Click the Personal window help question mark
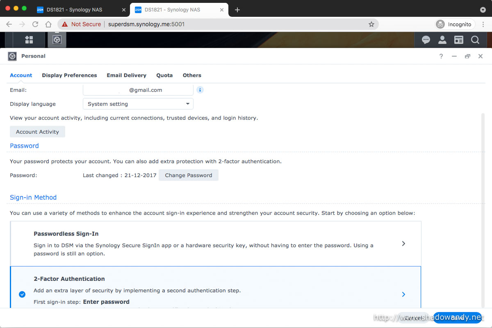The image size is (492, 328). coord(441,56)
